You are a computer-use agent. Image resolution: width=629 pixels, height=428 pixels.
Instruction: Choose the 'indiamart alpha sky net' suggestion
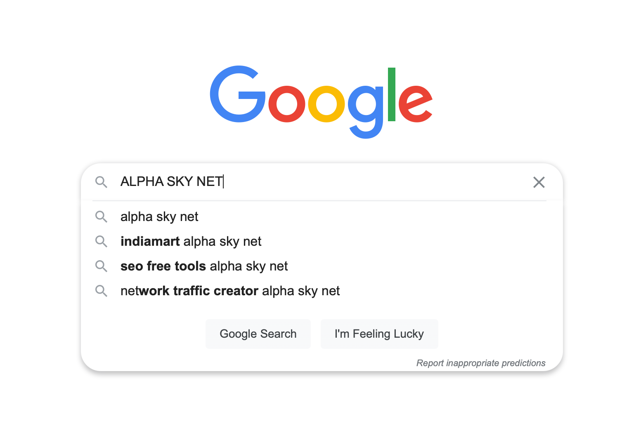[x=191, y=242]
